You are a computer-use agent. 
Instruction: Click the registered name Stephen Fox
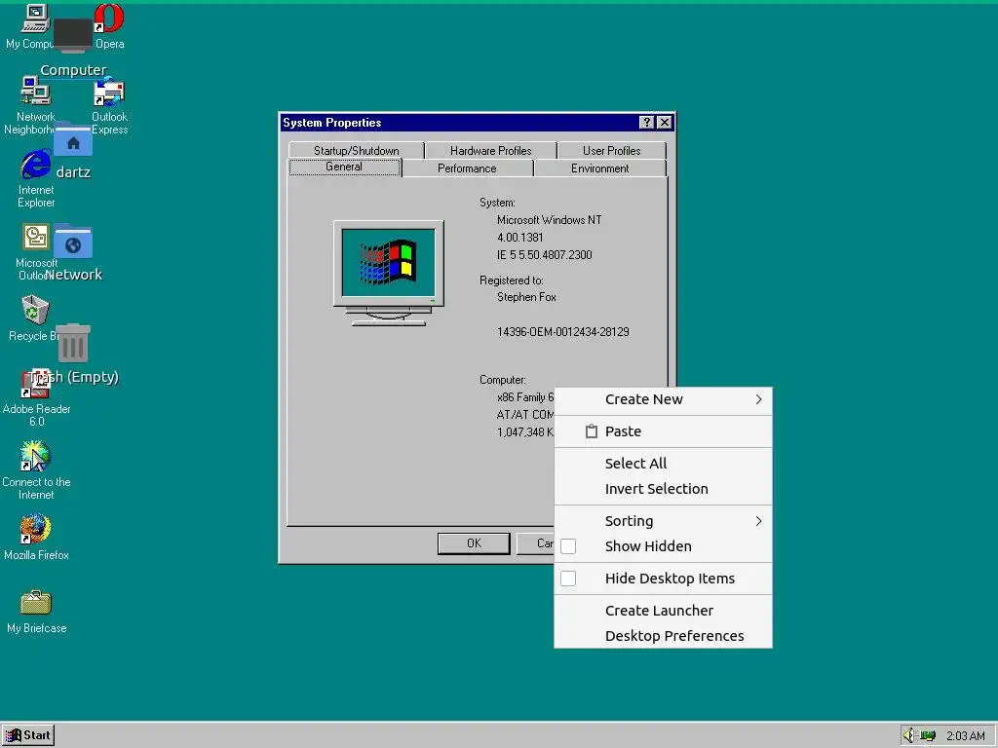point(526,297)
